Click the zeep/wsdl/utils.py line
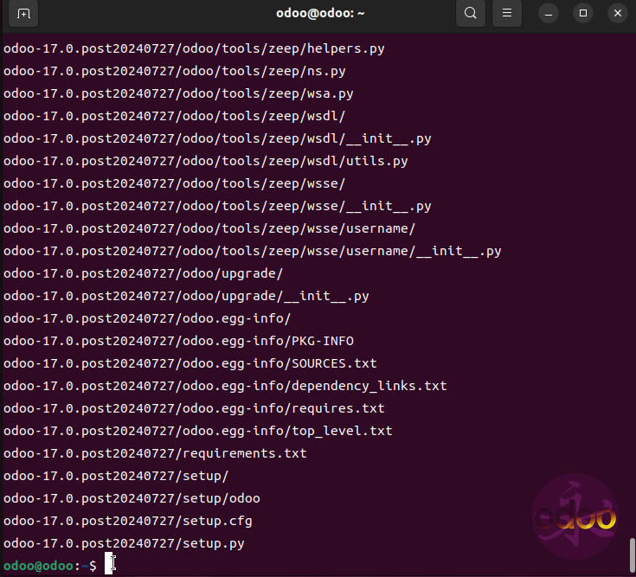The width and height of the screenshot is (636, 577). (x=205, y=161)
